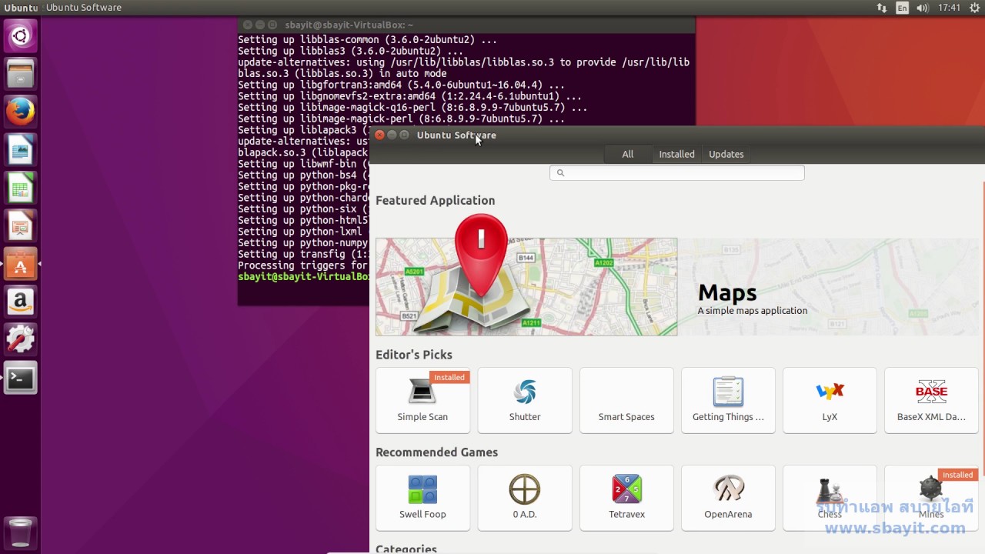Open the sound volume indicator
The height and width of the screenshot is (554, 985).
(x=922, y=8)
